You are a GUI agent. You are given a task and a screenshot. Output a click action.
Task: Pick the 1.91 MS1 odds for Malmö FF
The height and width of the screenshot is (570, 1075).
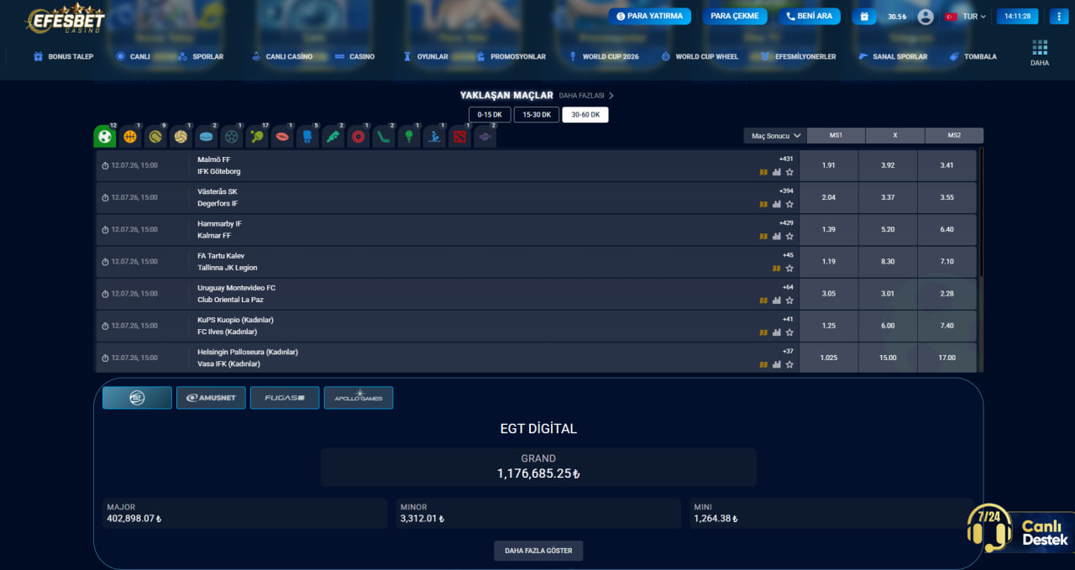coord(829,165)
